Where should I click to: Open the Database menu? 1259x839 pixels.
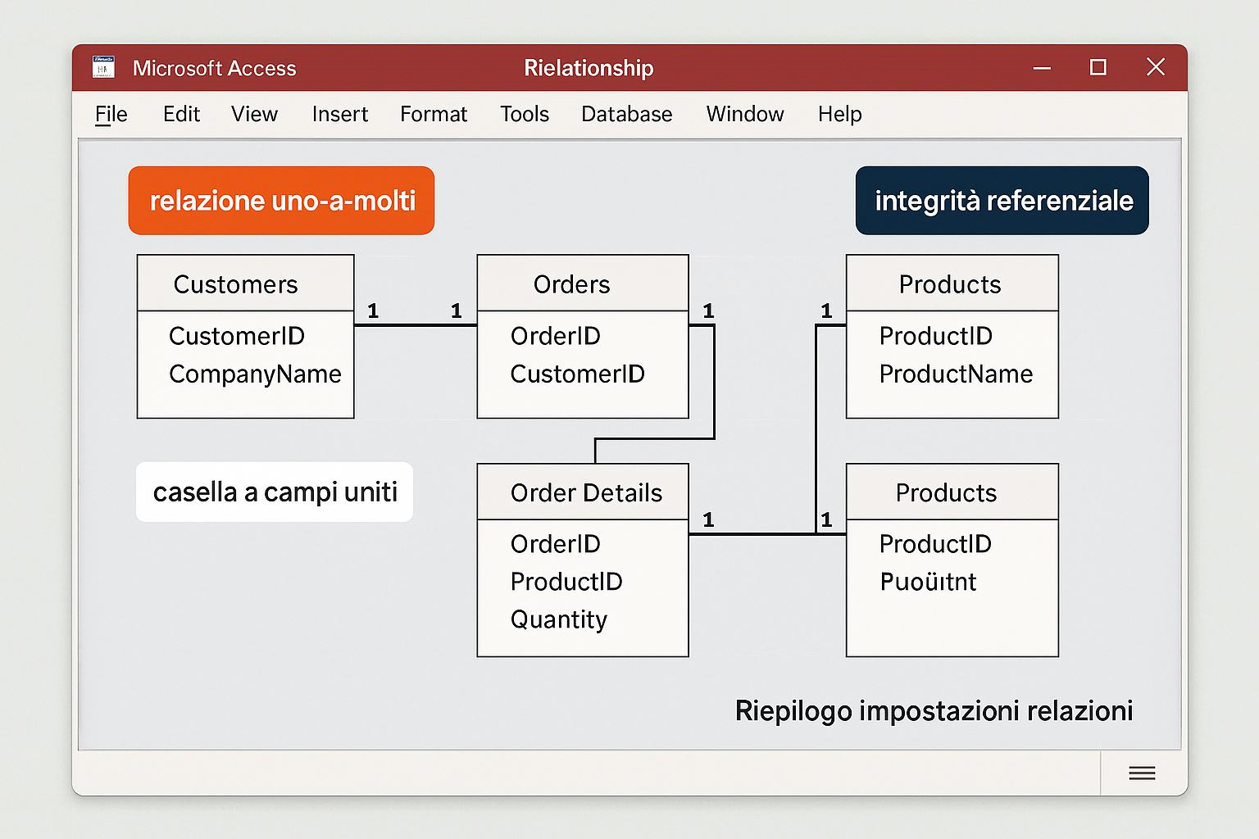(x=626, y=114)
